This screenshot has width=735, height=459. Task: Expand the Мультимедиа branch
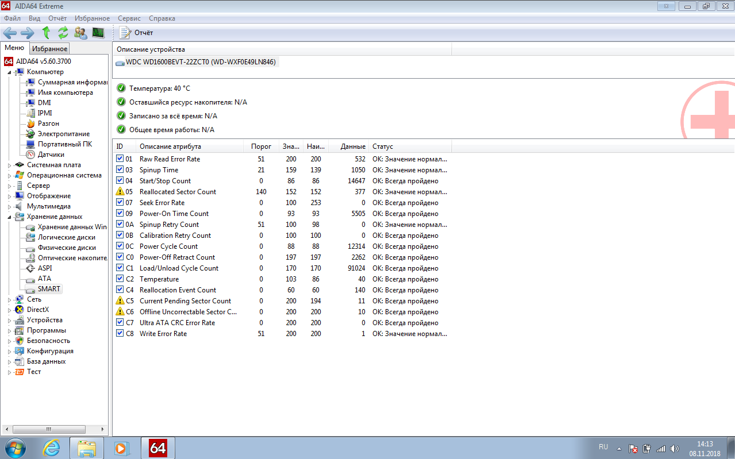pyautogui.click(x=9, y=207)
